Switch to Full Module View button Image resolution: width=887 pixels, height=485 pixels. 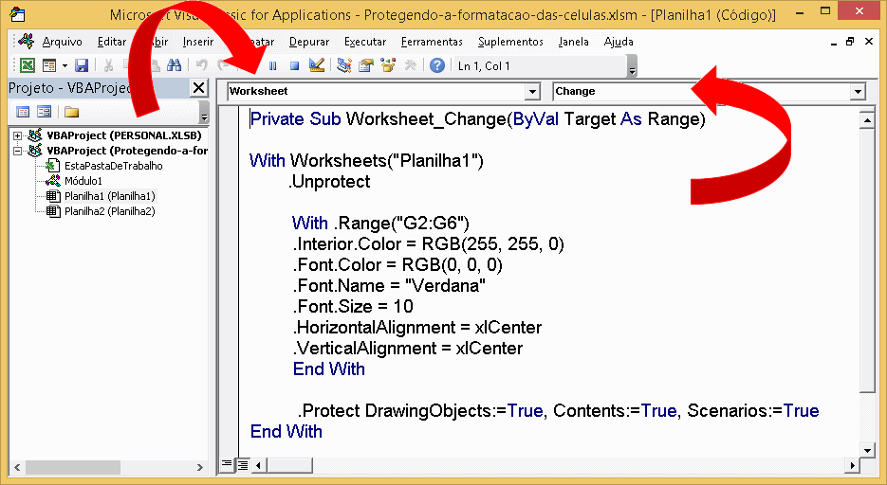(242, 465)
